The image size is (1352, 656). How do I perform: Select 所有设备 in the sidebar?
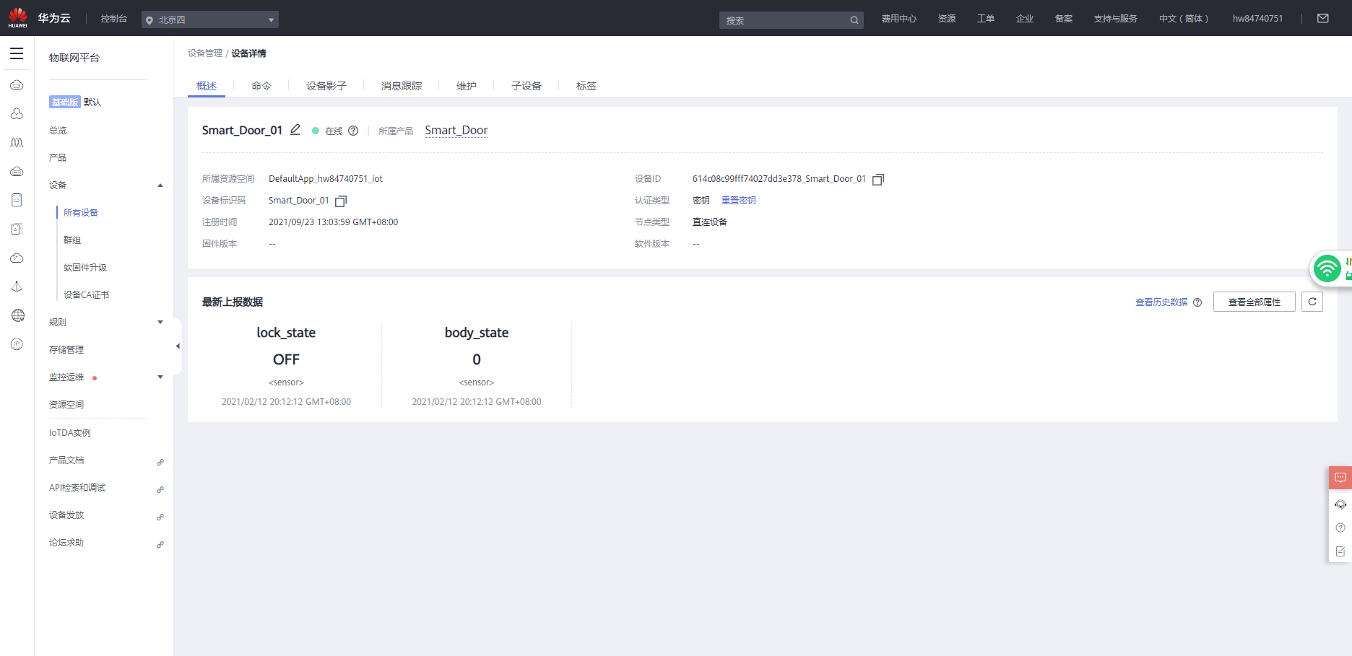point(81,213)
